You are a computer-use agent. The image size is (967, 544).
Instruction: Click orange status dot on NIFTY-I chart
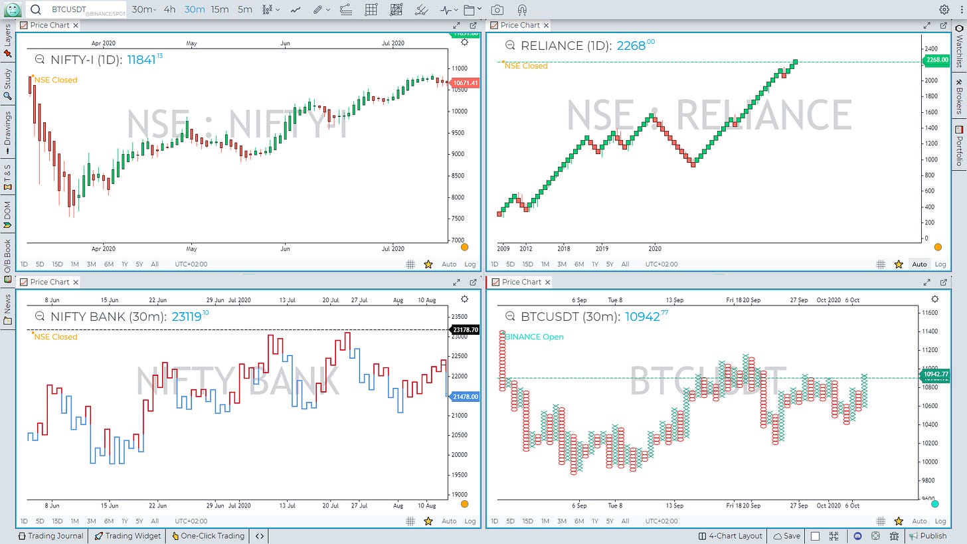464,247
